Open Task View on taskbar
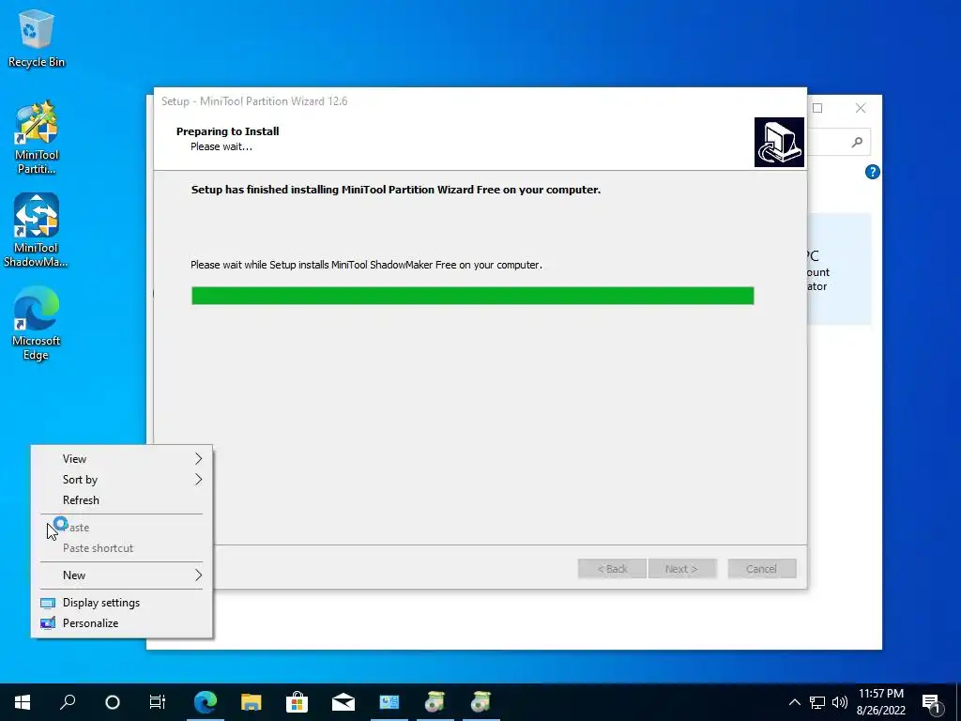This screenshot has height=721, width=961. (158, 702)
